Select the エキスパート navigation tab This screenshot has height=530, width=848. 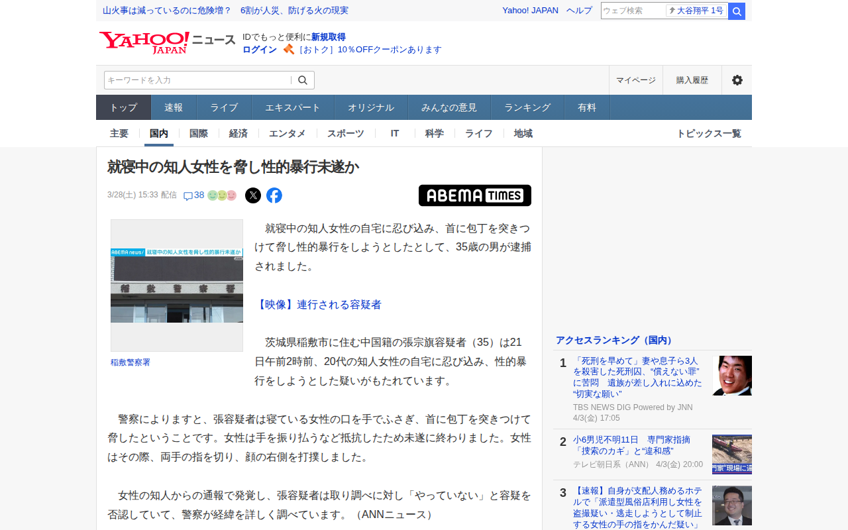click(293, 107)
